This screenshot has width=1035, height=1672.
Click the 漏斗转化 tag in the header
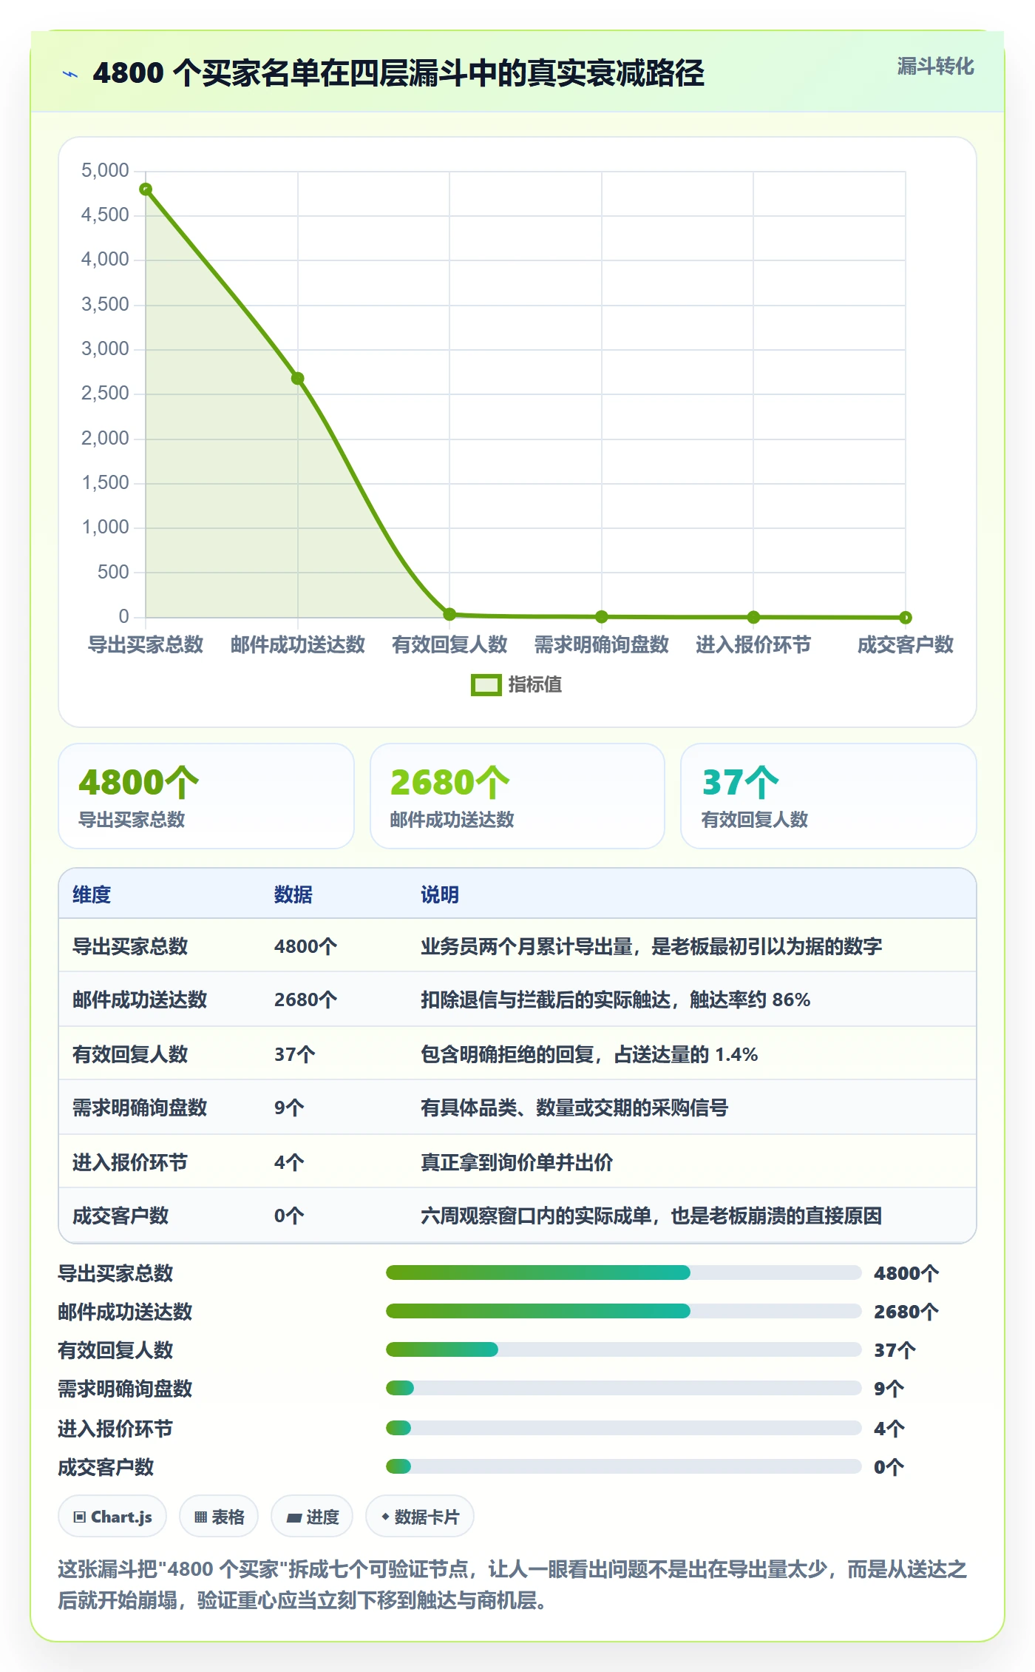[x=935, y=67]
